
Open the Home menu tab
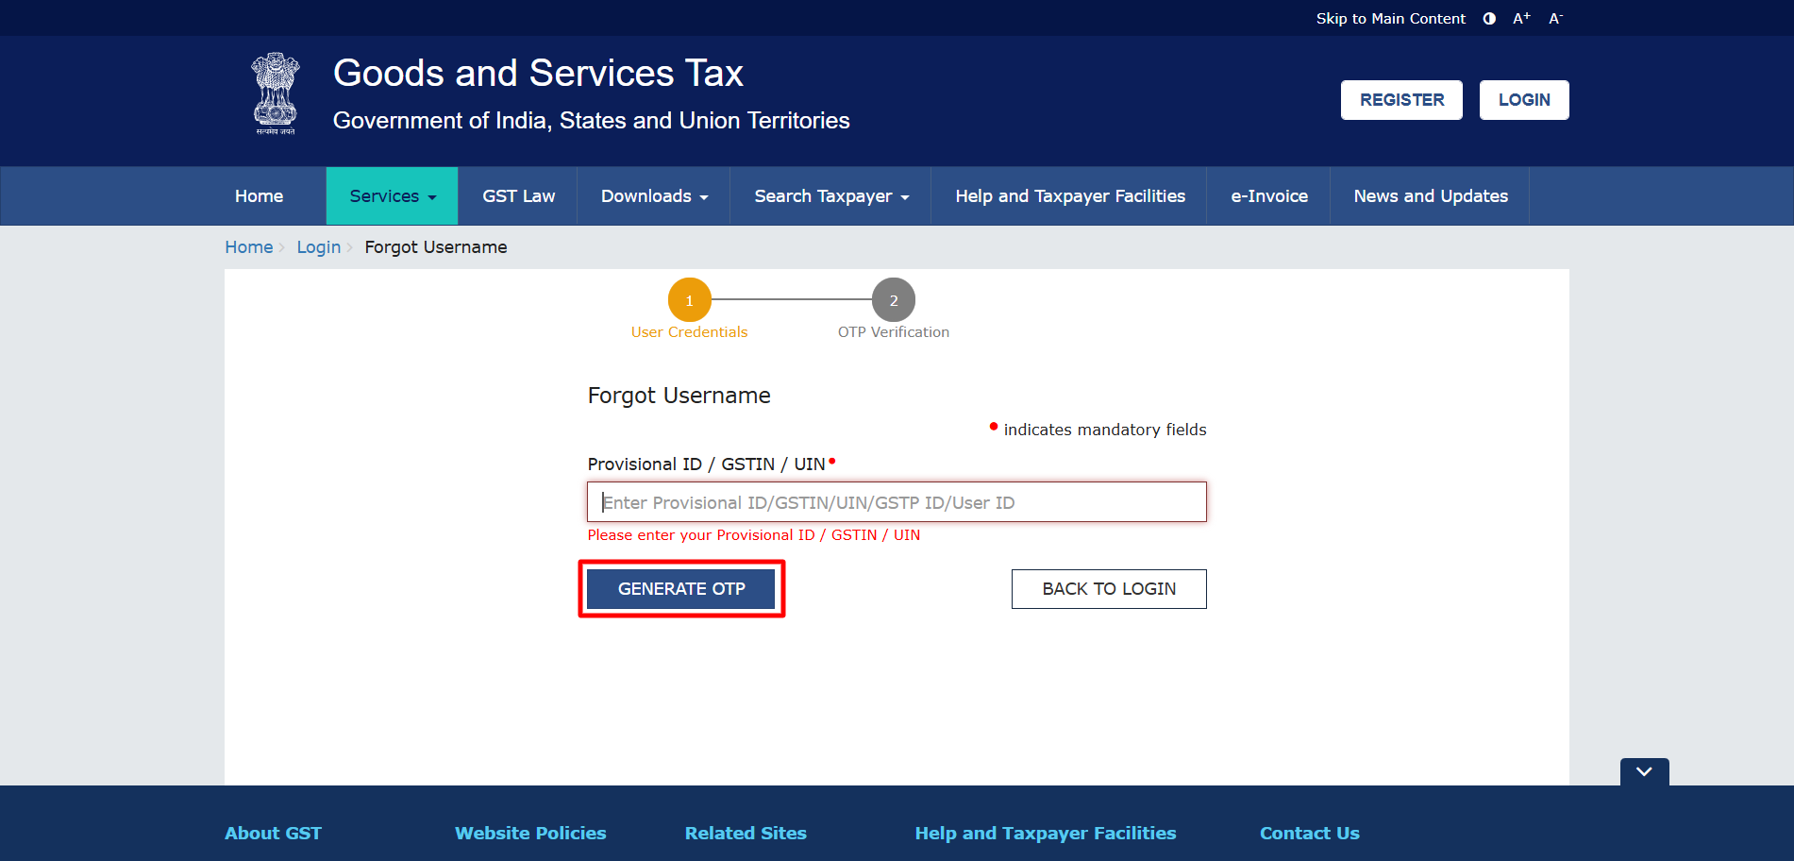(x=259, y=196)
